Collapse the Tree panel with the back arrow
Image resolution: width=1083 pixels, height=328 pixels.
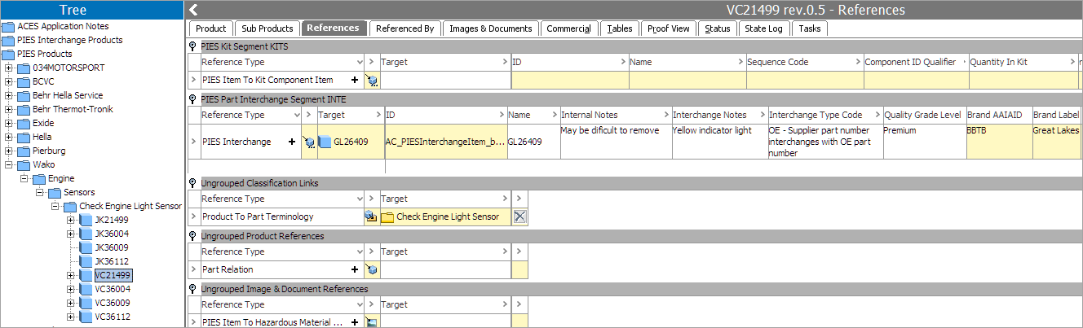193,10
